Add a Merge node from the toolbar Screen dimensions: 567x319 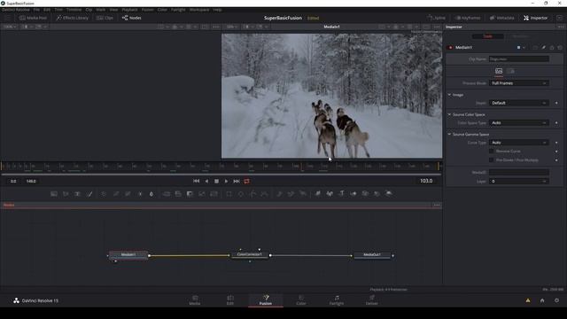pos(167,194)
